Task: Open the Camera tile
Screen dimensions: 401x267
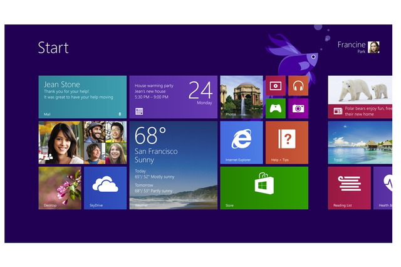Action: [298, 108]
